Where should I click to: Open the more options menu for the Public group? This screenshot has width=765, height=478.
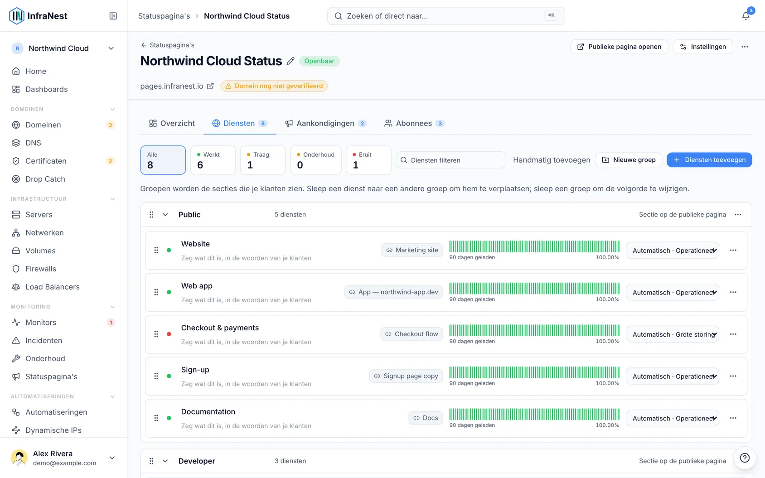point(738,215)
